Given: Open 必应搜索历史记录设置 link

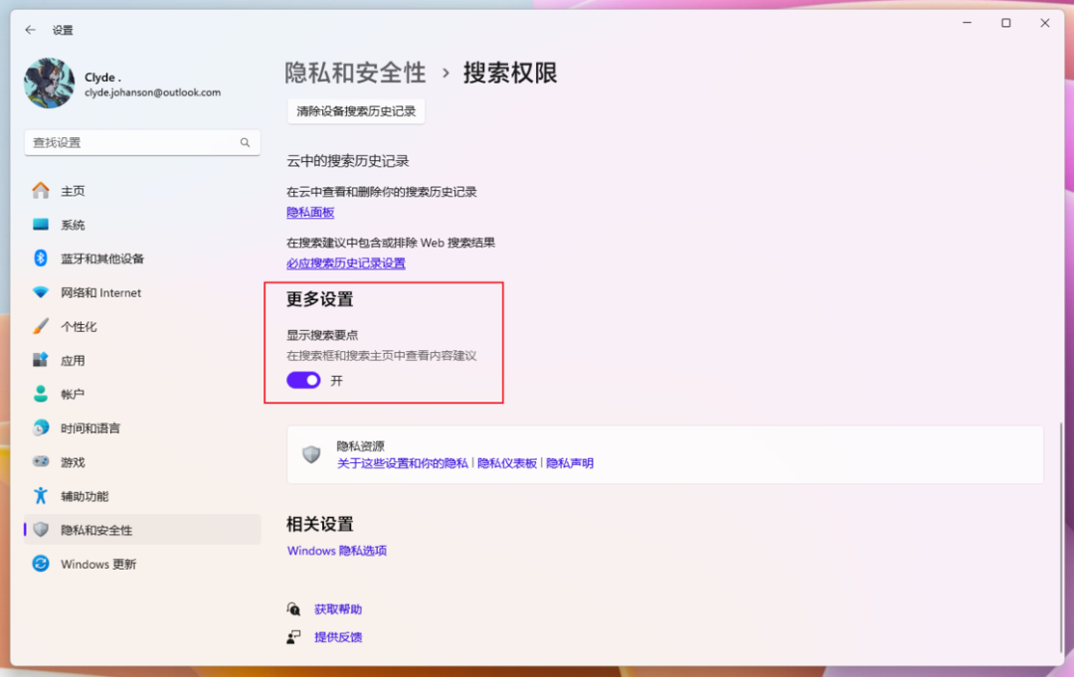Looking at the screenshot, I should (346, 262).
